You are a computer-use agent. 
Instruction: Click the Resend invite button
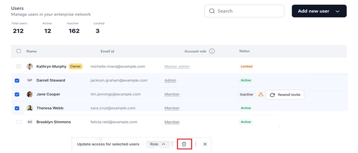point(285,95)
